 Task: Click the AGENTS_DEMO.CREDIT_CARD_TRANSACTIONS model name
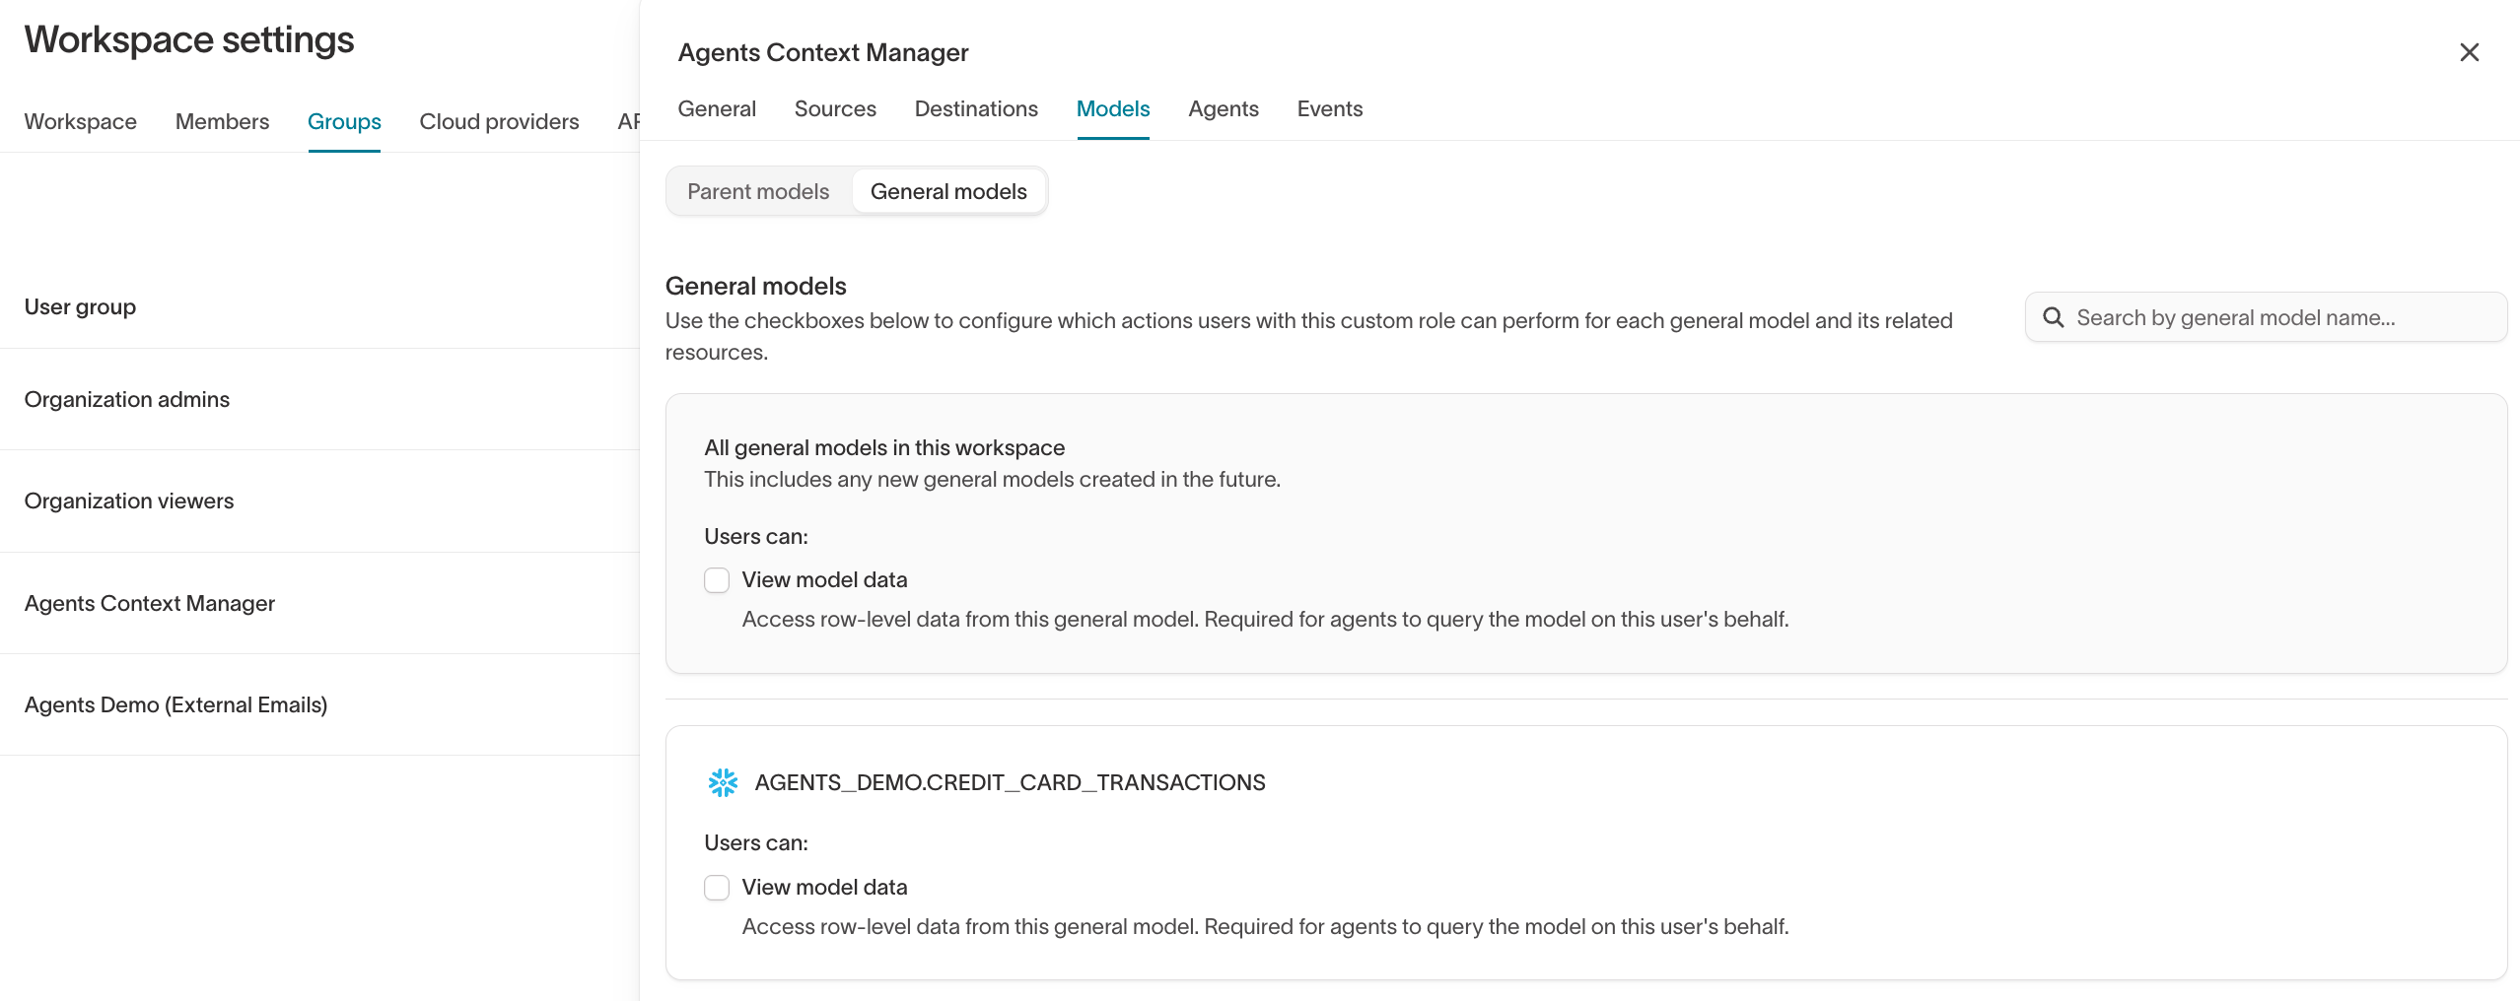point(1010,782)
